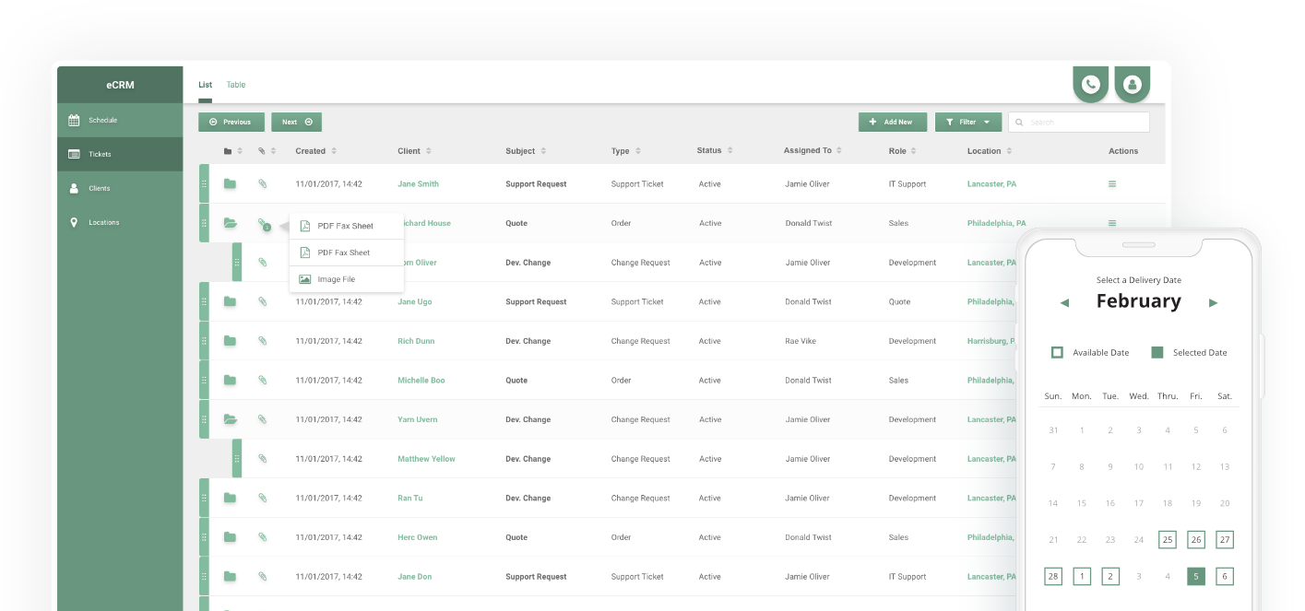Click the paperclip icon in Jane Ugo row
Image resolution: width=1305 pixels, height=611 pixels.
262,301
